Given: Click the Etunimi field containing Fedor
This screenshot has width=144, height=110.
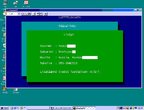Looking at the screenshot, I should click(67, 46).
